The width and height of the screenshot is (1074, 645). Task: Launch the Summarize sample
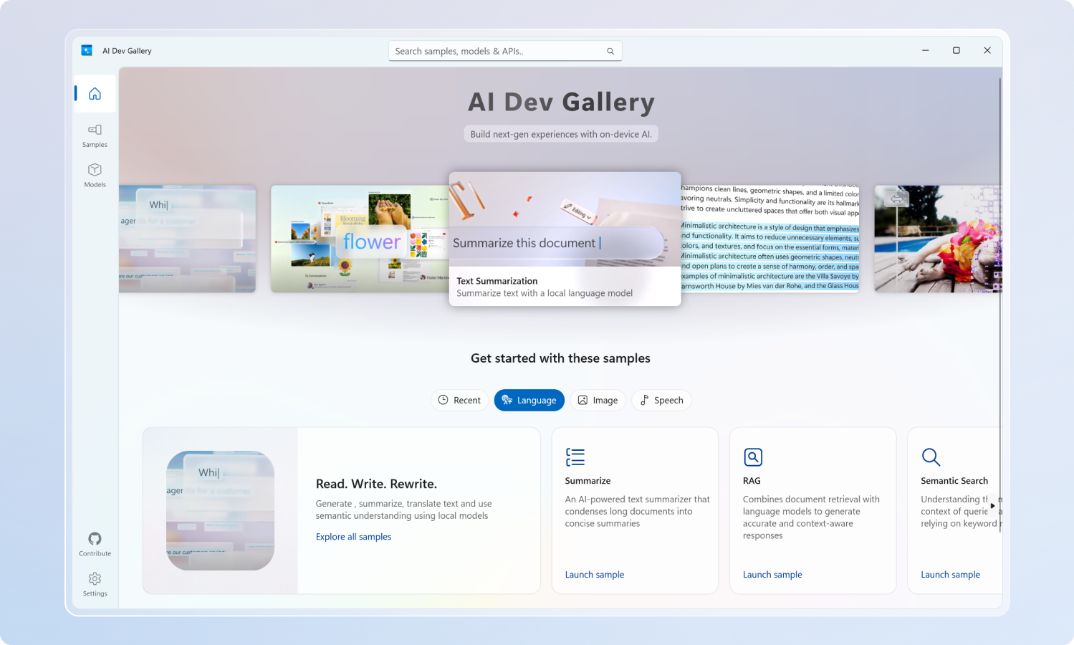coord(594,574)
